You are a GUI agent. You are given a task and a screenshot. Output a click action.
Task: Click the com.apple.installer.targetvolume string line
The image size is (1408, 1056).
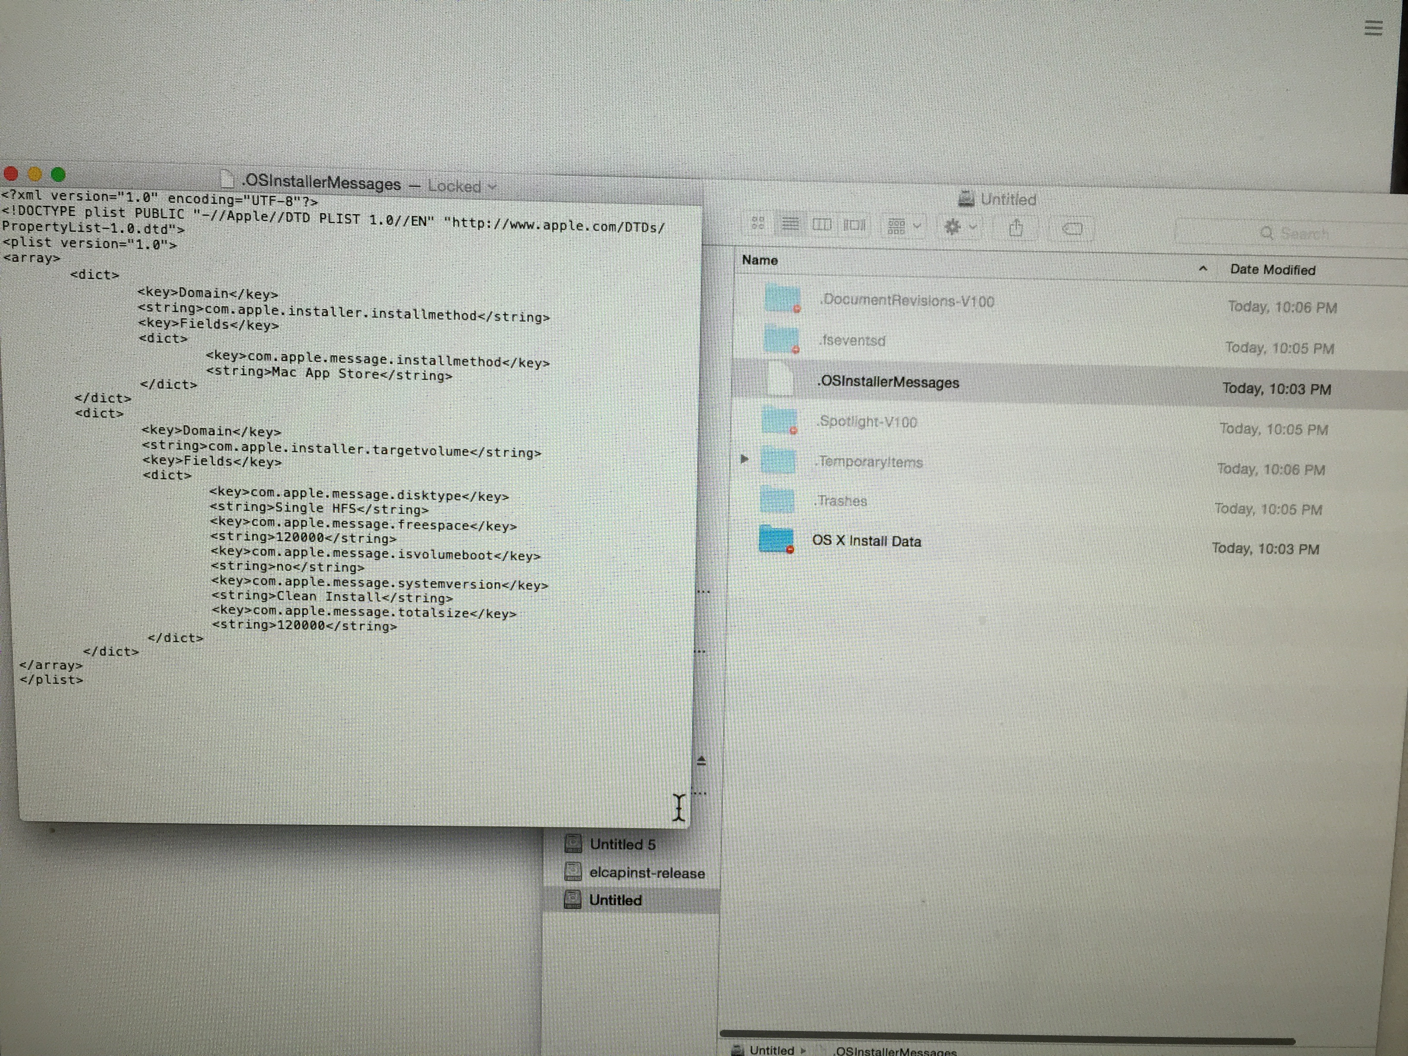pos(341,449)
